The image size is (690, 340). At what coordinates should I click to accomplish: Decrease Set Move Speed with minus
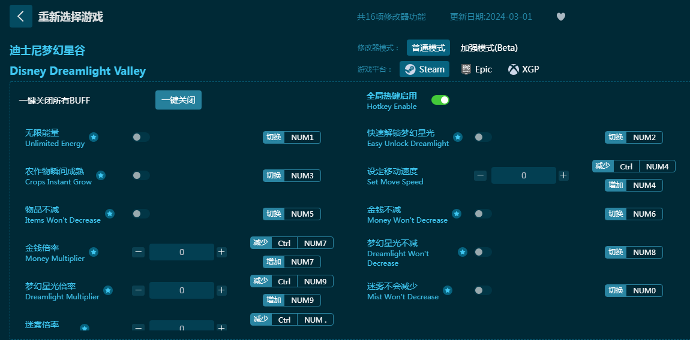point(480,175)
